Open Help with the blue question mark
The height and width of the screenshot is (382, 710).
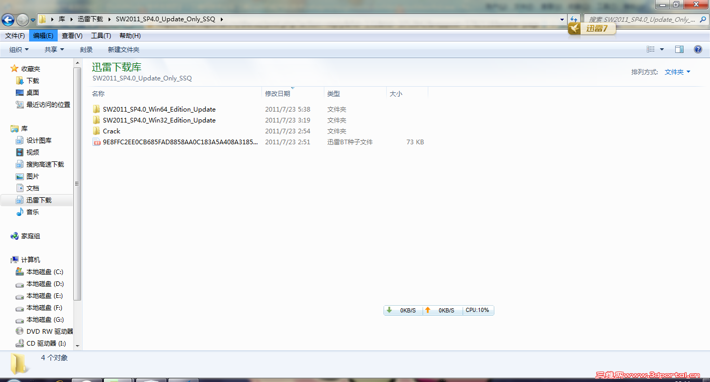tap(698, 49)
